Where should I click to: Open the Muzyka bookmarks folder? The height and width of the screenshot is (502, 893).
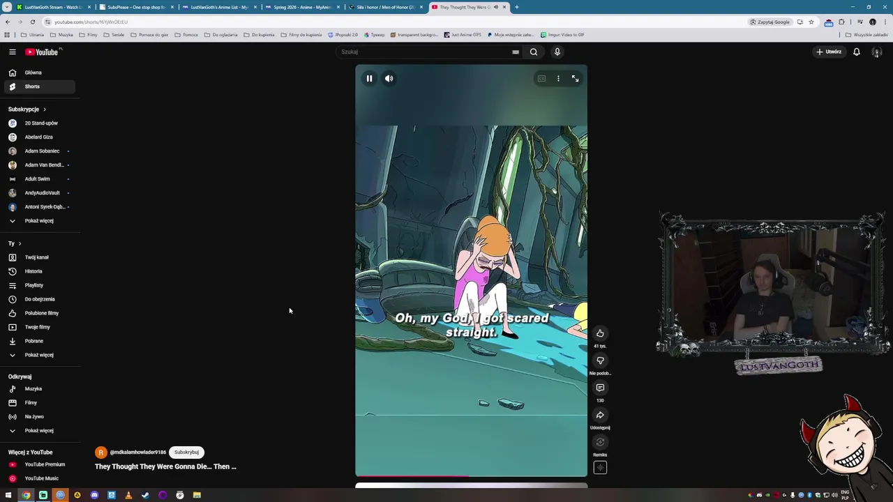pos(62,35)
